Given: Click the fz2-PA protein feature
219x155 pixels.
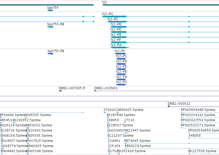Looking at the screenshot, I should [x=121, y=79].
